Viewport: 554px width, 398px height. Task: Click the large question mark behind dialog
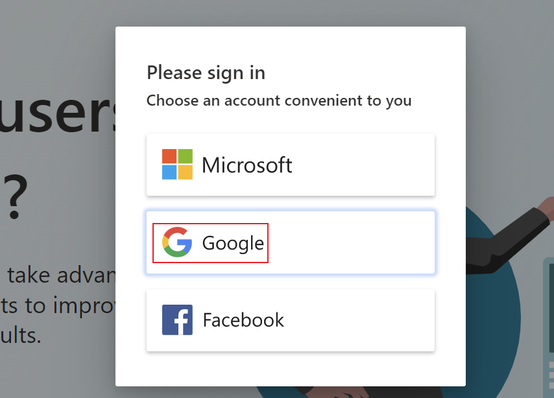(x=14, y=196)
